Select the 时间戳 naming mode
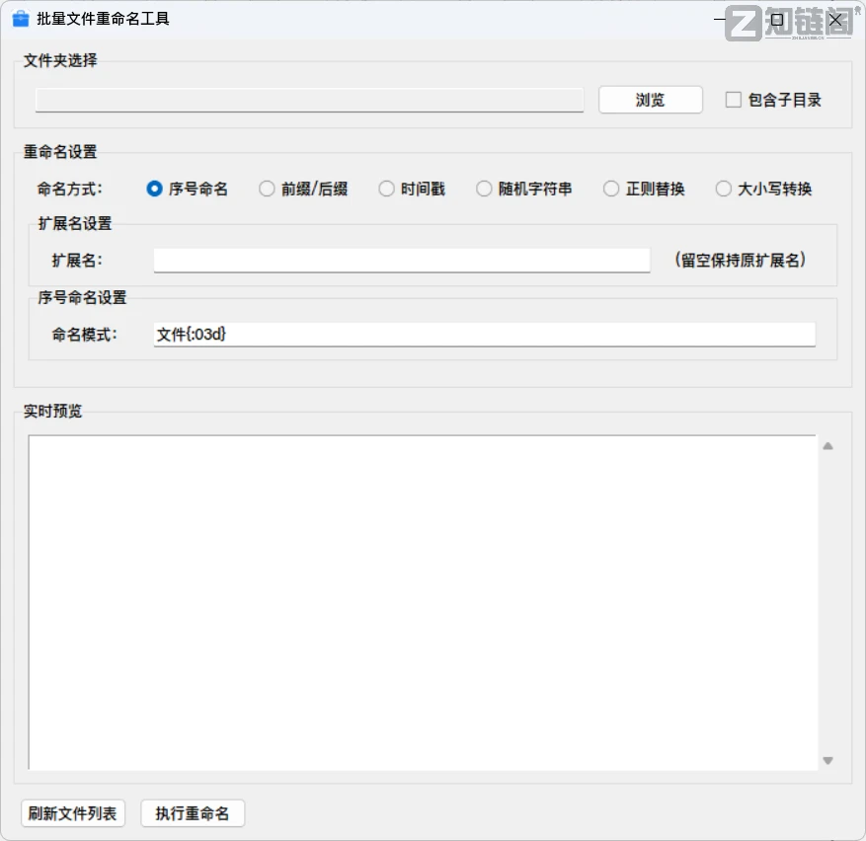Screen dimensions: 866x841 386,189
